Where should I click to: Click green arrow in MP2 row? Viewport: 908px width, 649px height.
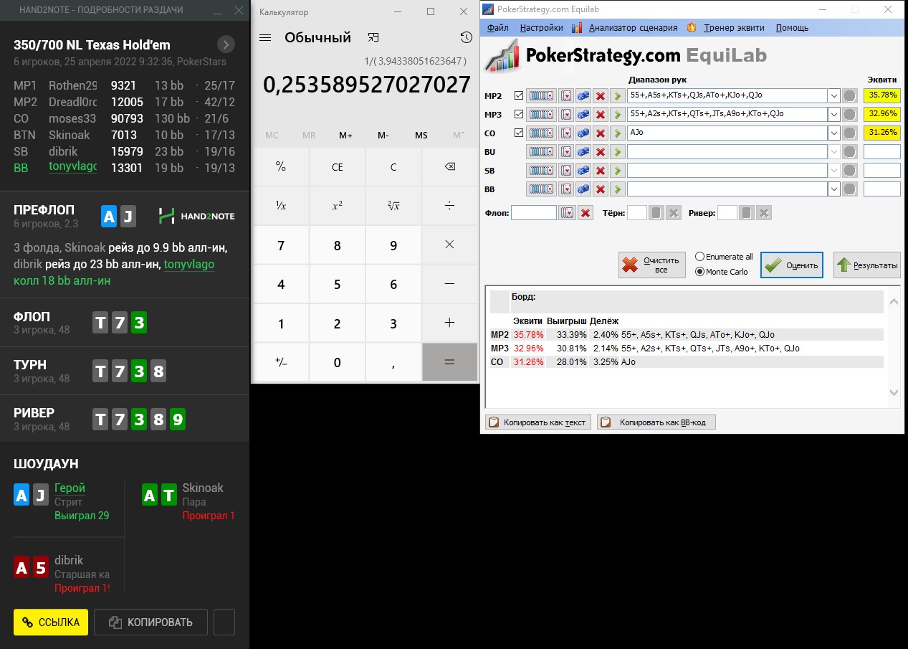pos(617,95)
